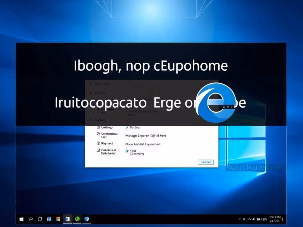Select the round radio option third in left column

pyautogui.click(x=99, y=143)
